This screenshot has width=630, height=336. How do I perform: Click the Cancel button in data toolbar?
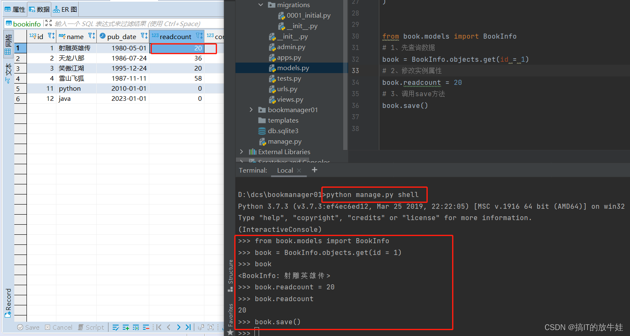point(58,327)
